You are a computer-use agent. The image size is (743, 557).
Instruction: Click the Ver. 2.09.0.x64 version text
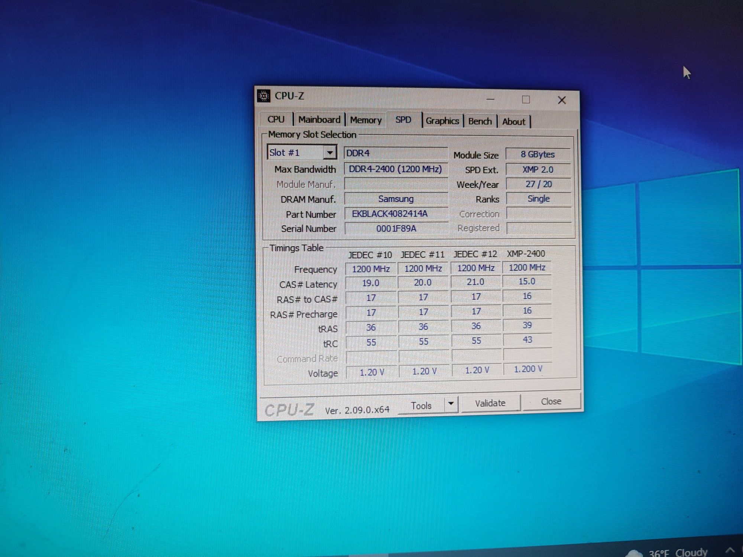pos(357,410)
